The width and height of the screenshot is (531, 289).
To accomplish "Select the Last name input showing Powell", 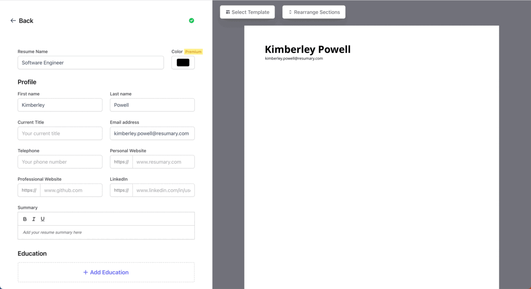I will [x=152, y=105].
